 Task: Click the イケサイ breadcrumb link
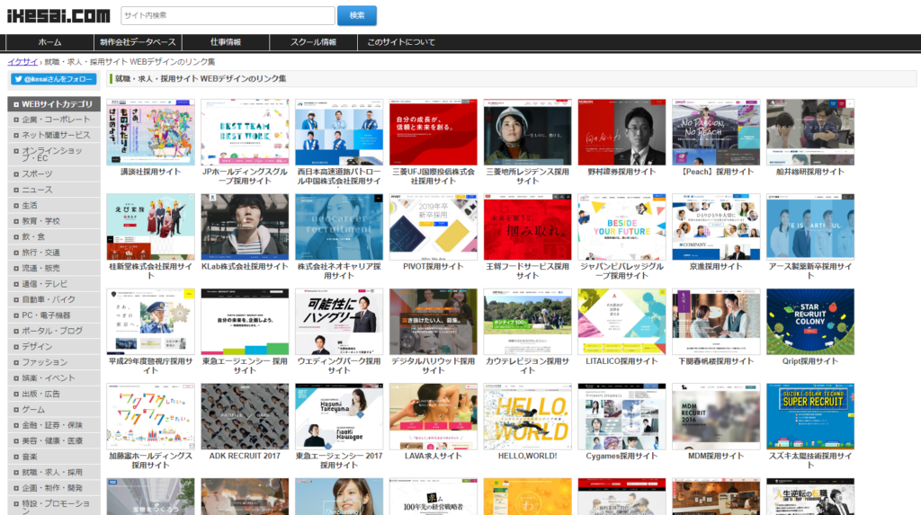pos(22,62)
